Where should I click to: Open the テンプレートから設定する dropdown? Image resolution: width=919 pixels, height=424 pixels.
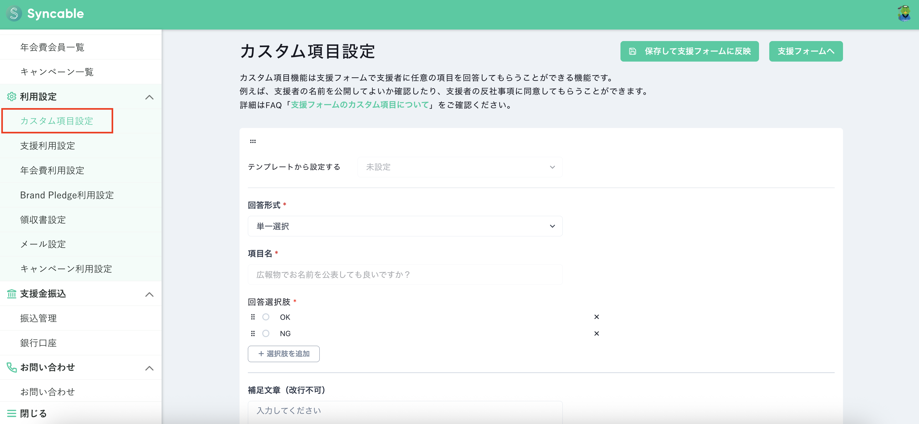pos(459,167)
